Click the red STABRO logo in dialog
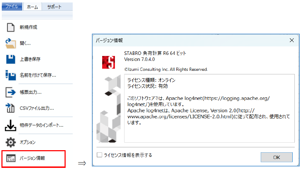This screenshot has width=304, height=170. 108,62
